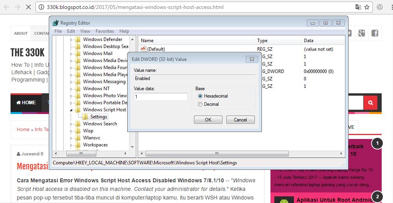Click the Windows Search folder icon
The width and height of the screenshot is (393, 203).
(x=78, y=123)
